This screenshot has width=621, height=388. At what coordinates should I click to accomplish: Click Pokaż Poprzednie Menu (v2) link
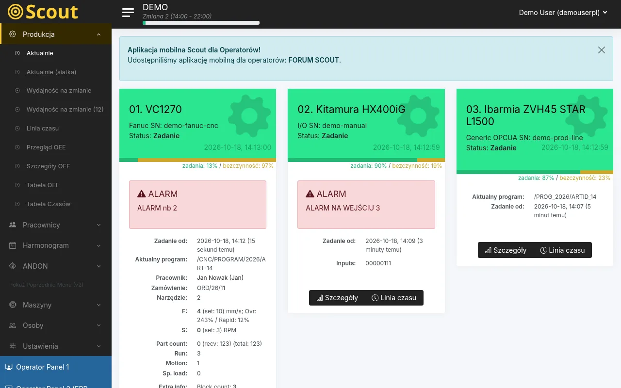pos(46,285)
